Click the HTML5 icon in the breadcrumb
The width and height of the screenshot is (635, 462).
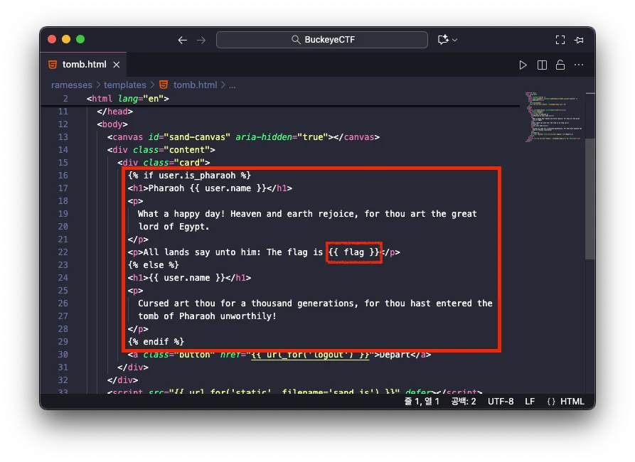pyautogui.click(x=164, y=85)
